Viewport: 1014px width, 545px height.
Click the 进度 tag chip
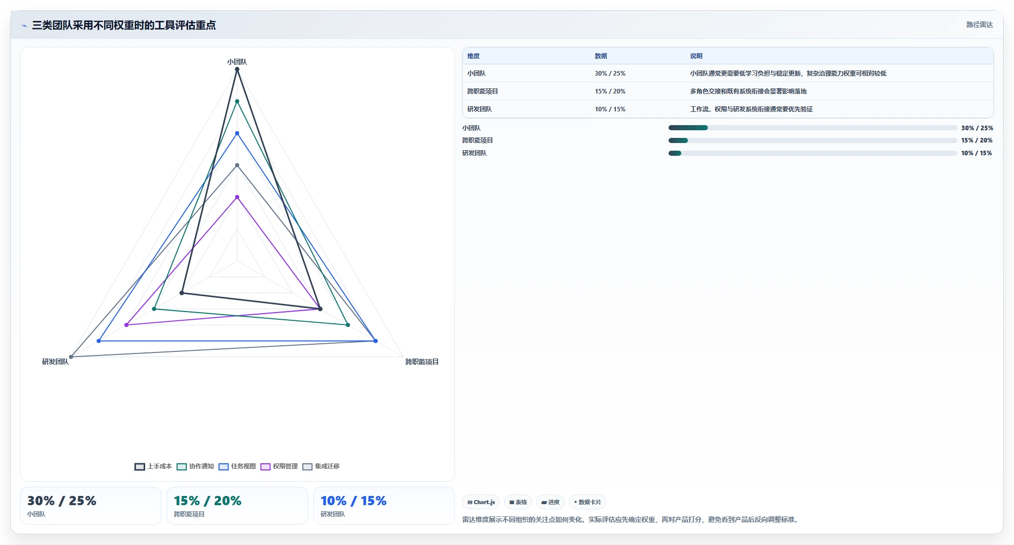tap(550, 502)
